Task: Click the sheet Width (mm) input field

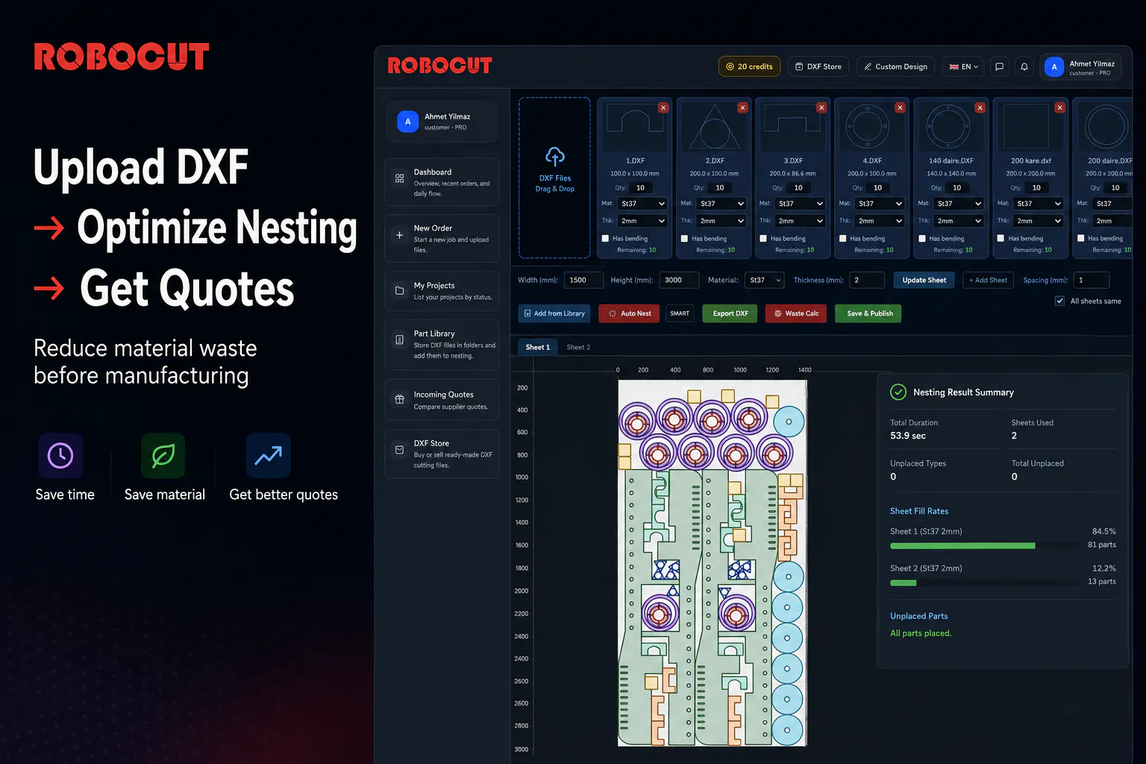Action: tap(583, 280)
